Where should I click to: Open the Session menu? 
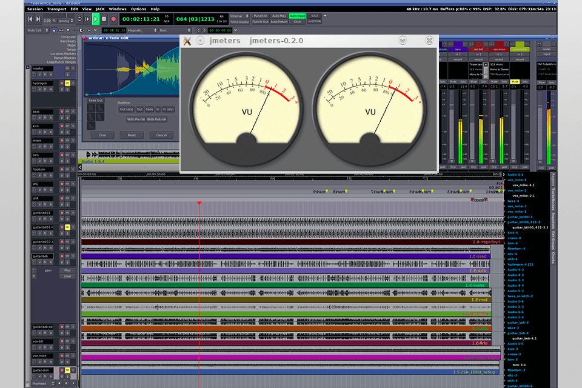click(x=35, y=9)
